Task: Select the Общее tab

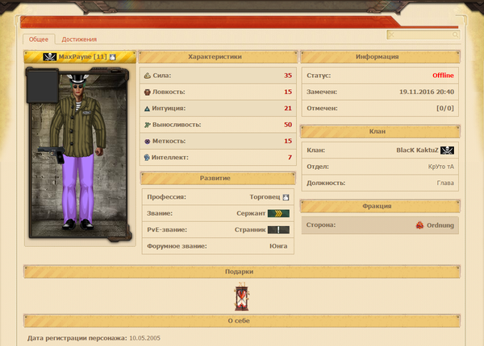Action: (39, 39)
